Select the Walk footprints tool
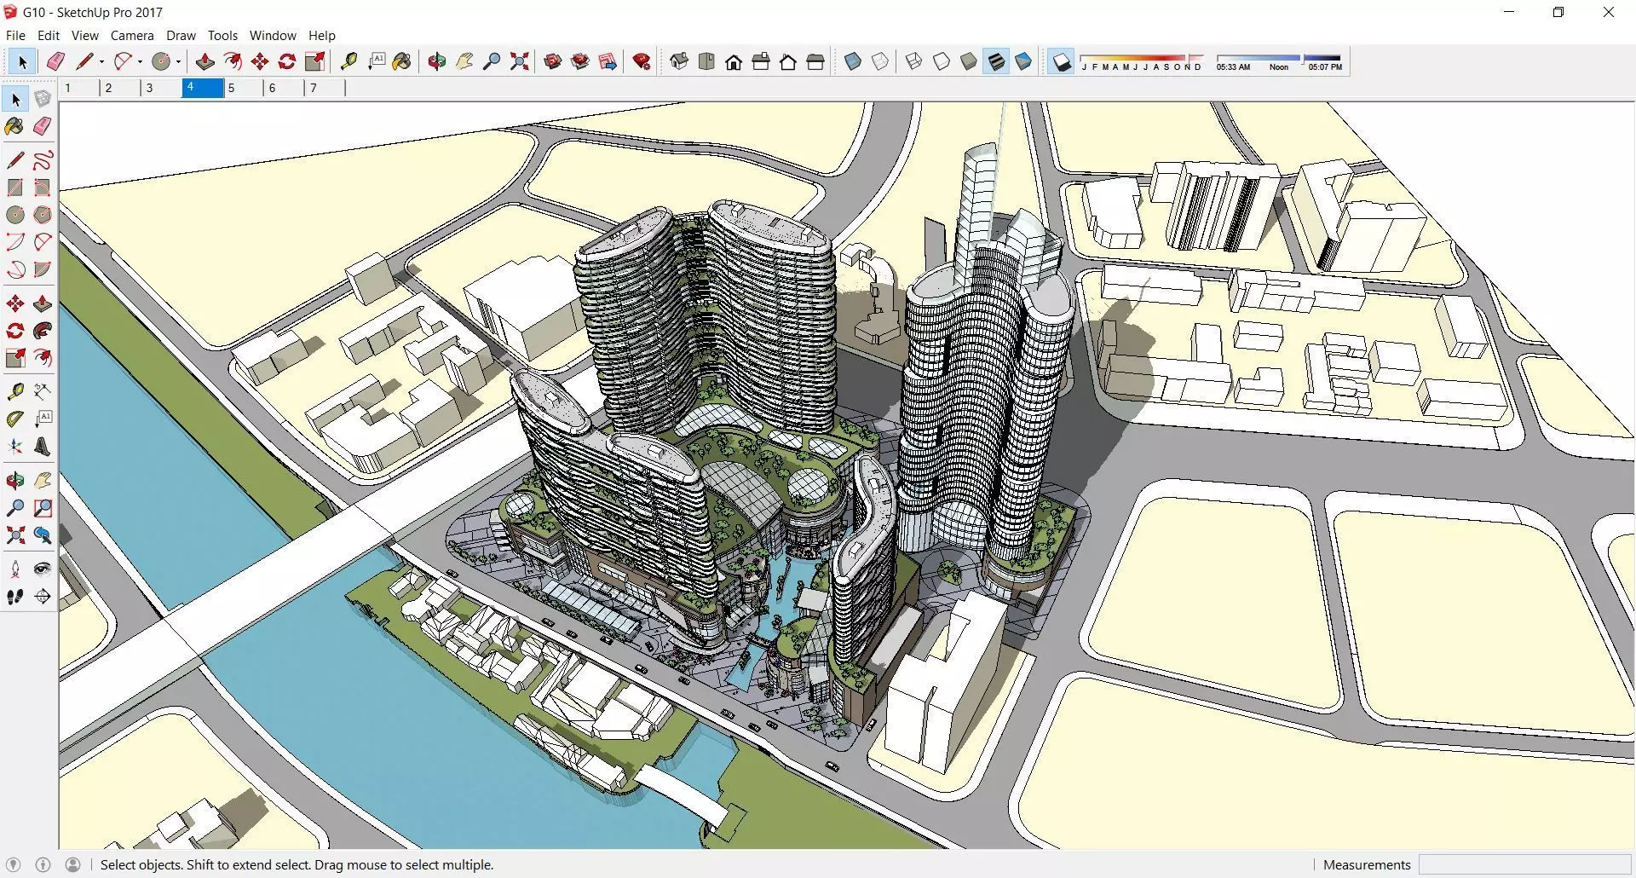 coord(15,597)
